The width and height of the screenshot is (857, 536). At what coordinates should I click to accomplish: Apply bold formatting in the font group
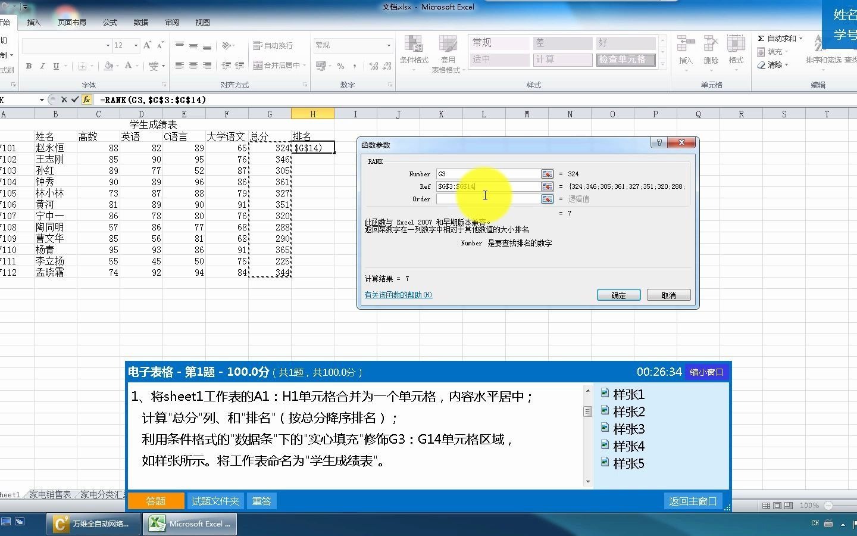[x=29, y=66]
